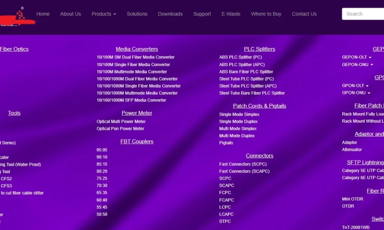This screenshot has height=230, width=384.
Task: Click in the Search input field
Action: click(x=364, y=14)
